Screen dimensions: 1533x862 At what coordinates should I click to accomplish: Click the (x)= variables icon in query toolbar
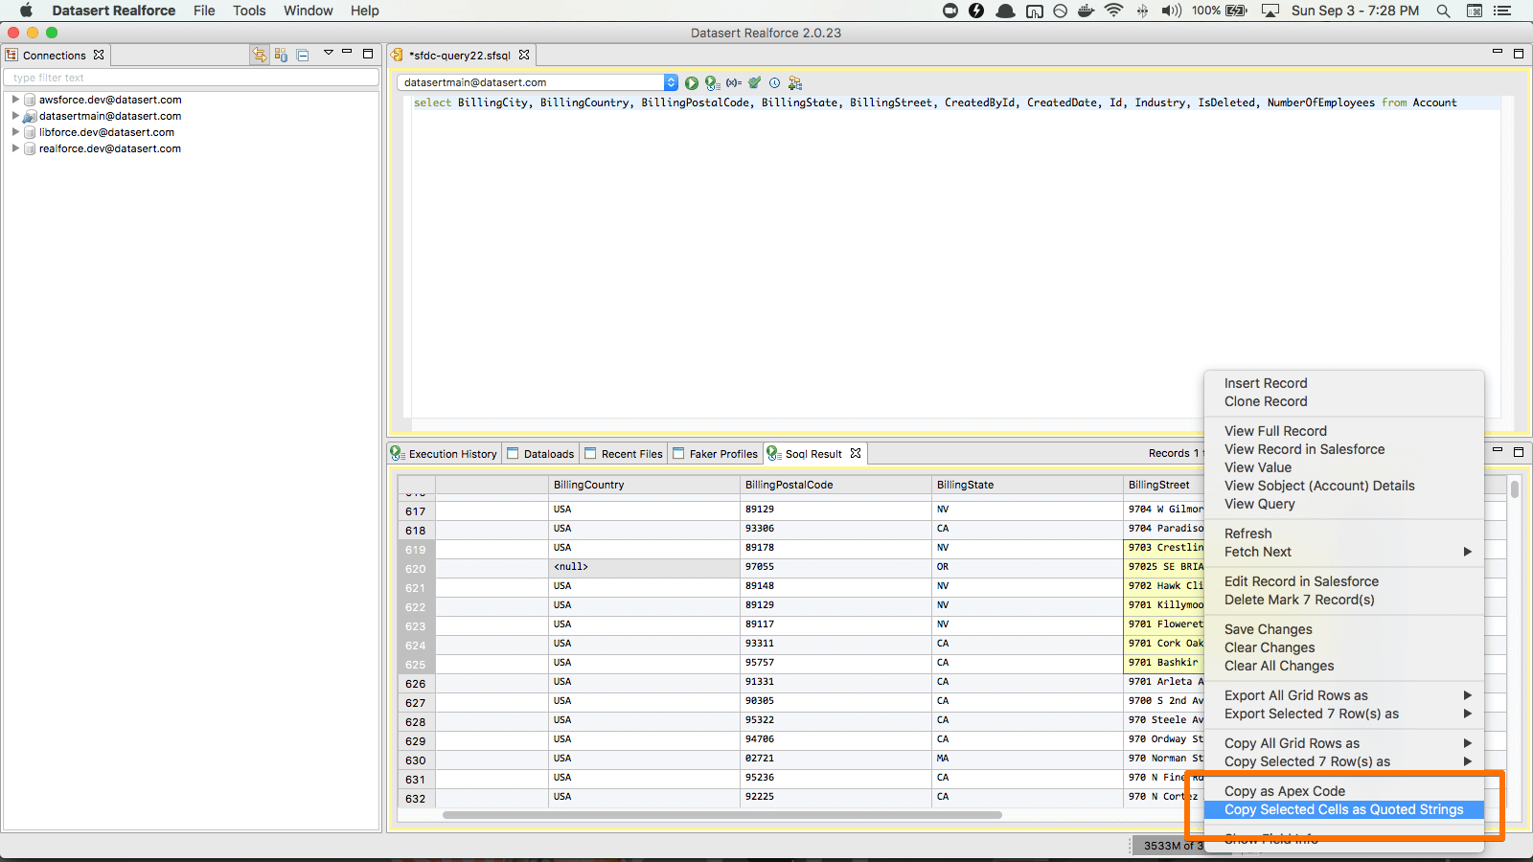[734, 83]
